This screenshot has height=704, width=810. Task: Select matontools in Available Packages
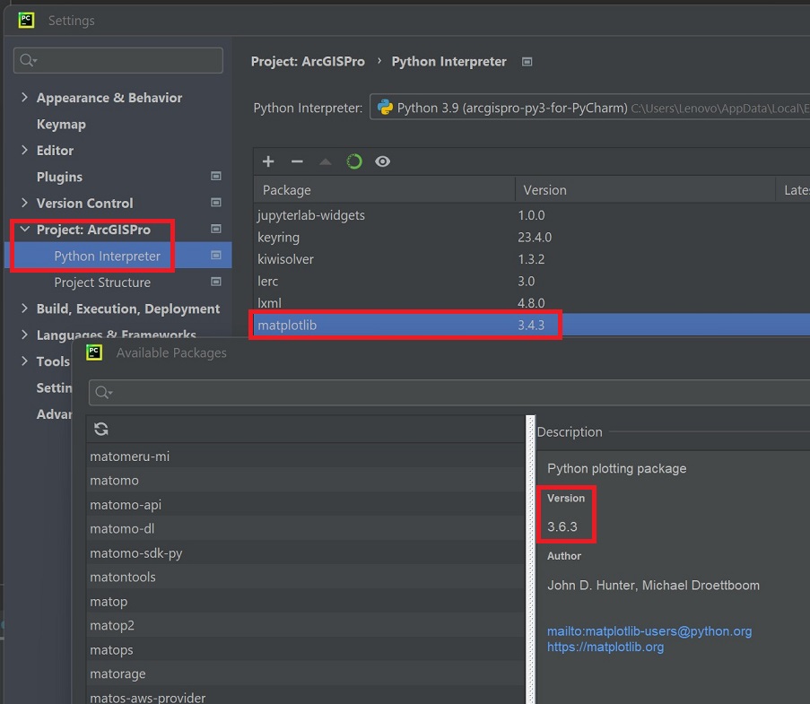[306, 577]
